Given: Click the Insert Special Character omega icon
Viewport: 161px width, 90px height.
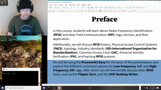Looking at the screenshot, I should pyautogui.click(x=121, y=7).
